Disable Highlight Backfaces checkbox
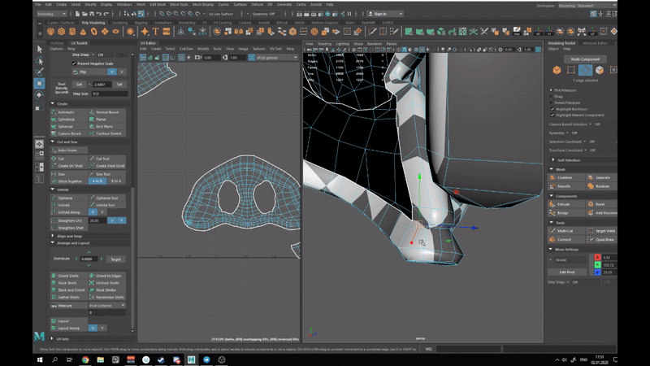The height and width of the screenshot is (366, 650). tap(552, 108)
